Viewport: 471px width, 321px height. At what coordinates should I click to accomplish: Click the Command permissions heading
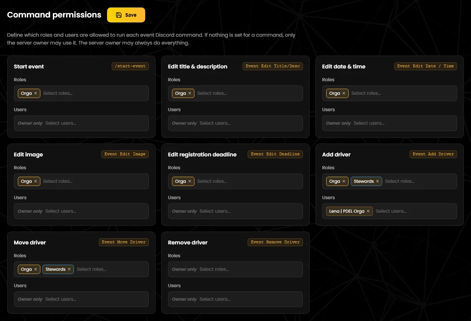[x=54, y=15]
